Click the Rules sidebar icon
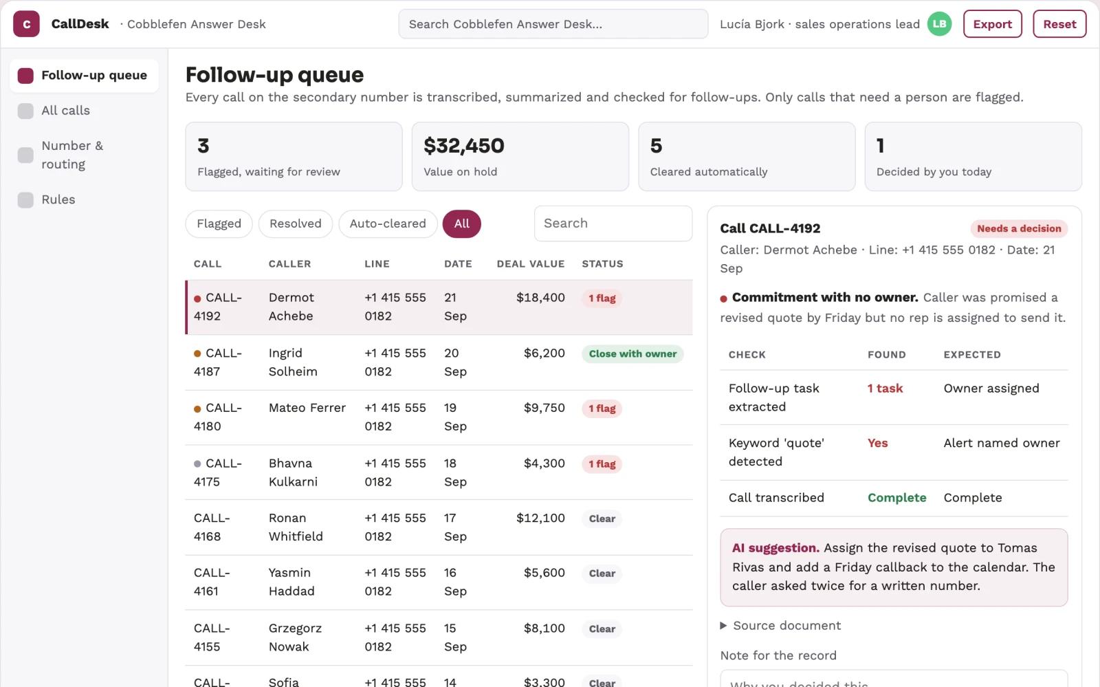1100x687 pixels. tap(25, 200)
